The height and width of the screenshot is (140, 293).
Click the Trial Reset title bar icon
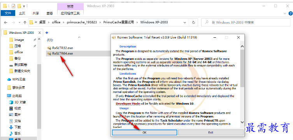point(114,37)
